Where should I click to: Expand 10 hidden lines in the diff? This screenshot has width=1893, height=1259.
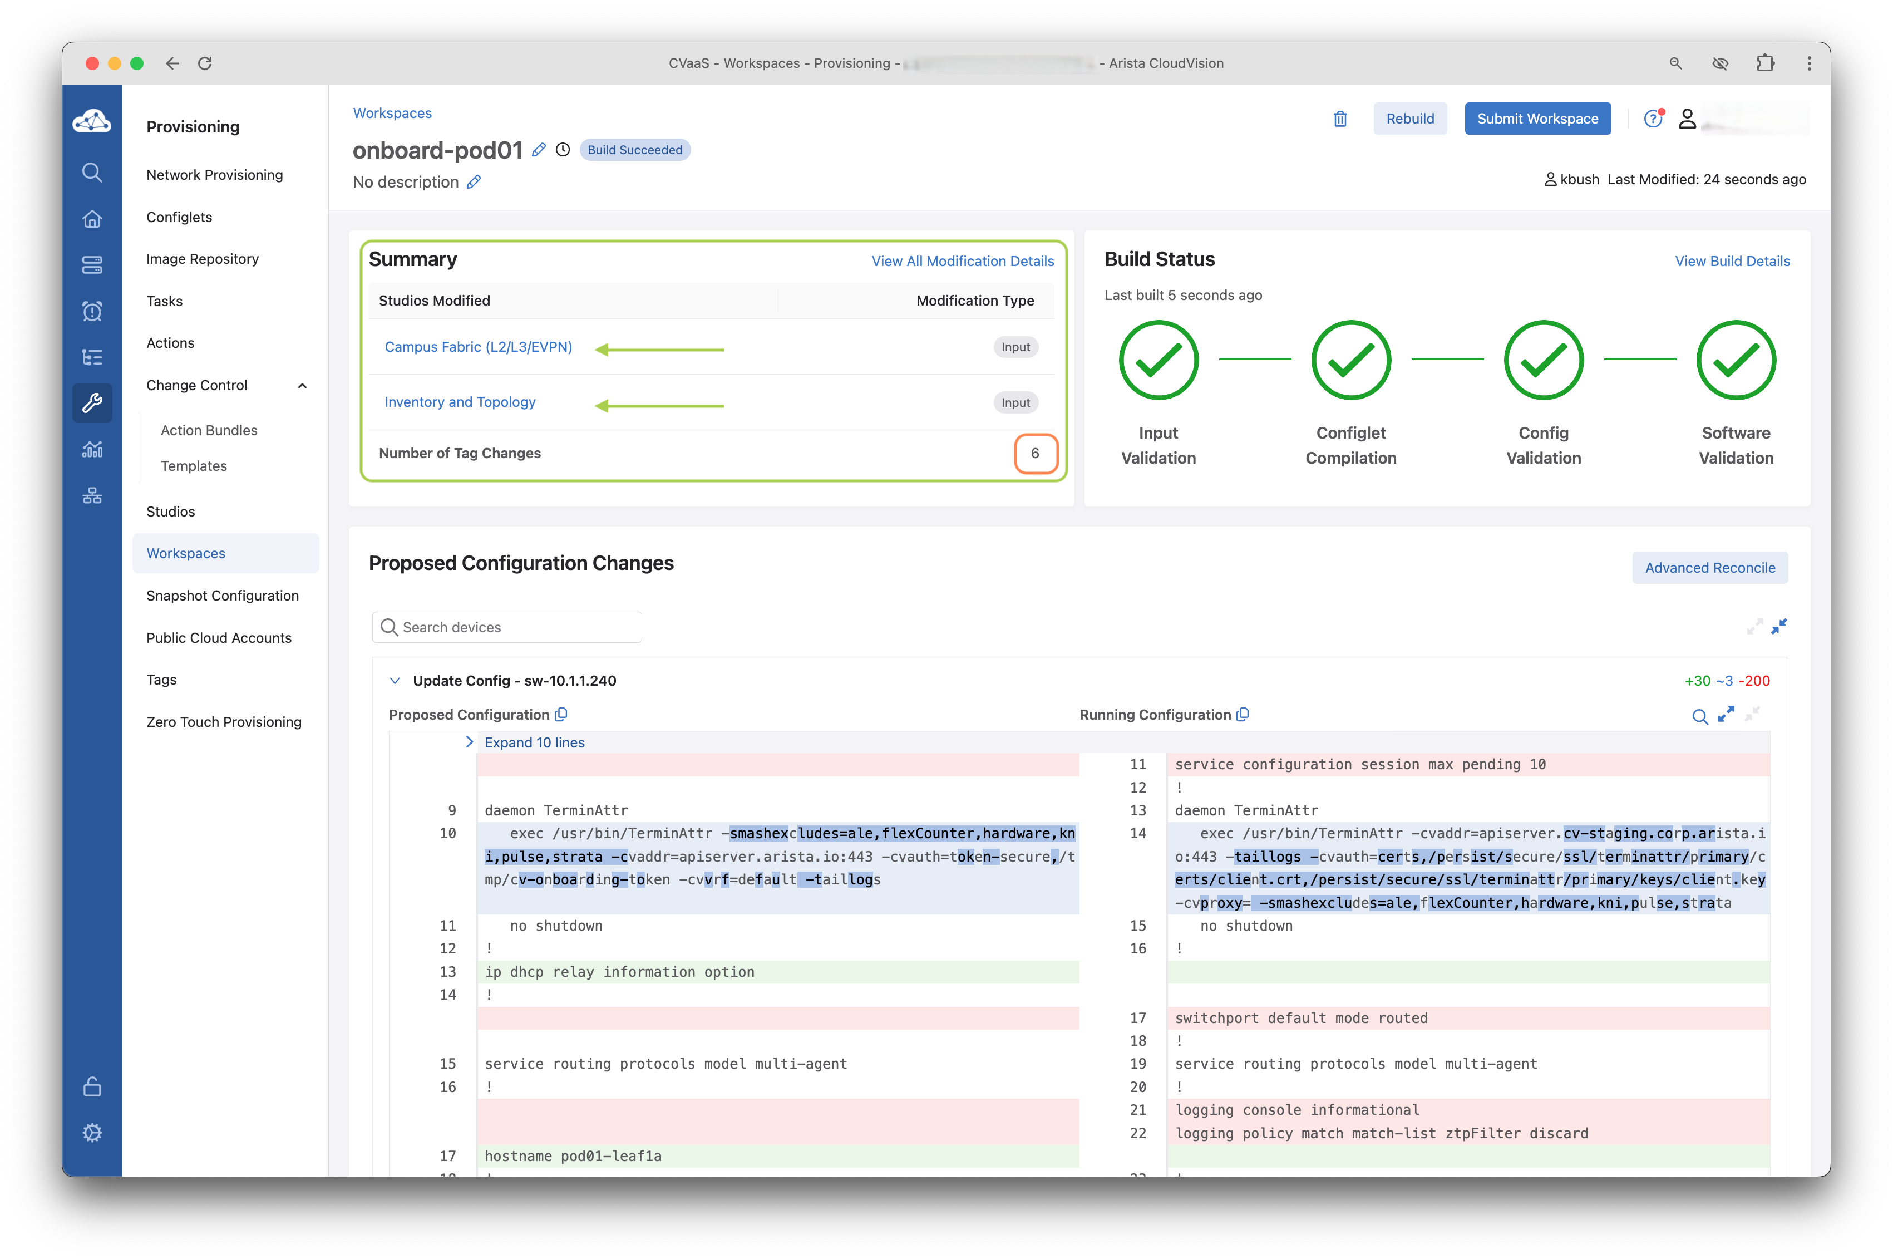click(x=534, y=742)
